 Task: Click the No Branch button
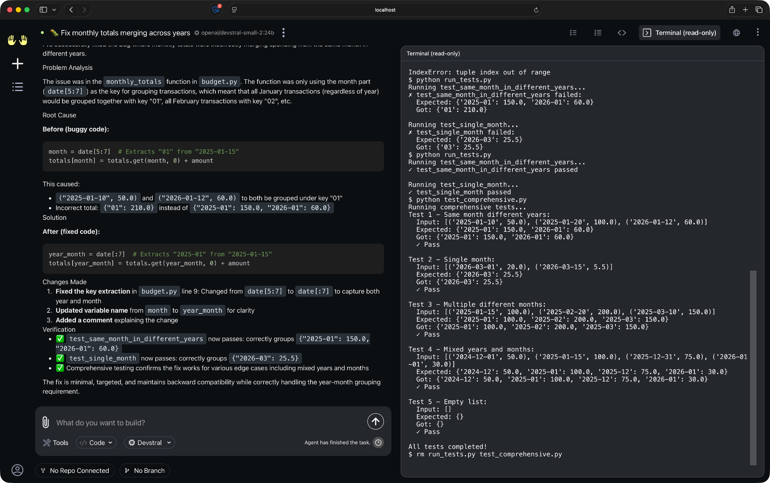(145, 471)
